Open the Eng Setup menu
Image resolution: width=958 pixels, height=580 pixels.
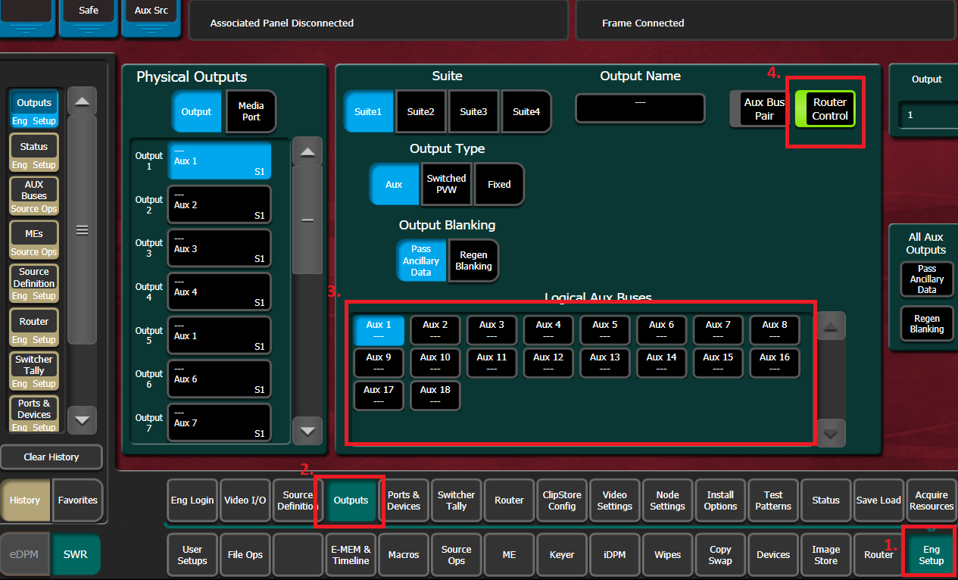pyautogui.click(x=931, y=555)
